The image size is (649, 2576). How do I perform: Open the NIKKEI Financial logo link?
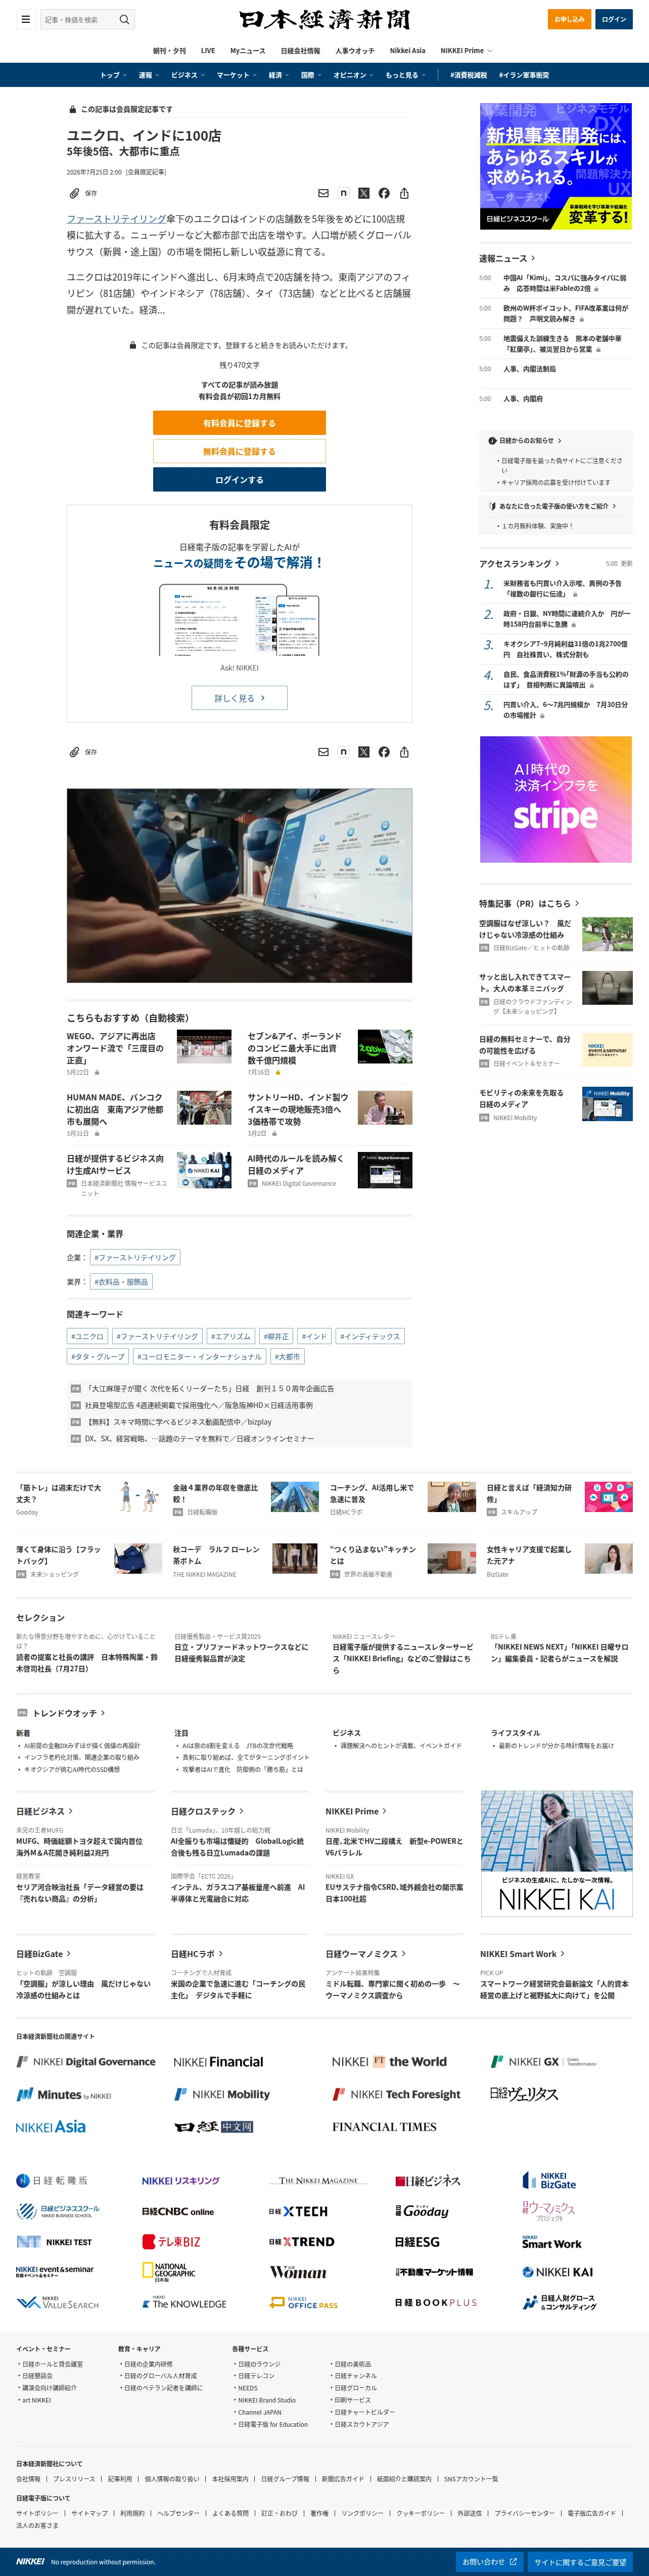(x=218, y=2061)
